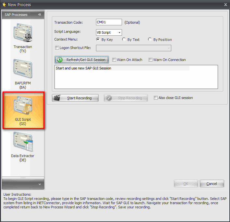Click the Start Recording button
The image size is (230, 222).
[75, 98]
